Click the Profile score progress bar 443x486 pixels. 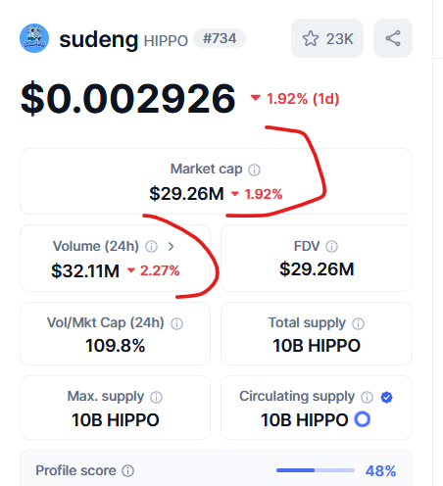coord(316,470)
